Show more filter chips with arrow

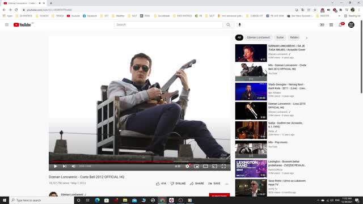coord(306,38)
